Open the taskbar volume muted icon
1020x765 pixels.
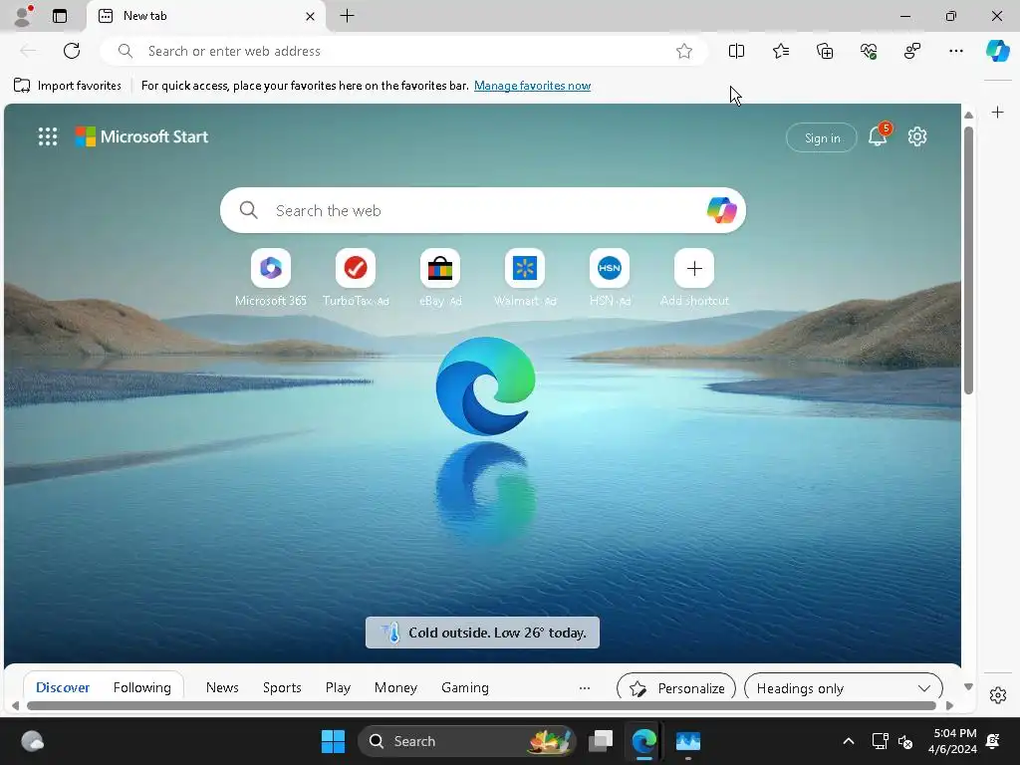coord(904,741)
